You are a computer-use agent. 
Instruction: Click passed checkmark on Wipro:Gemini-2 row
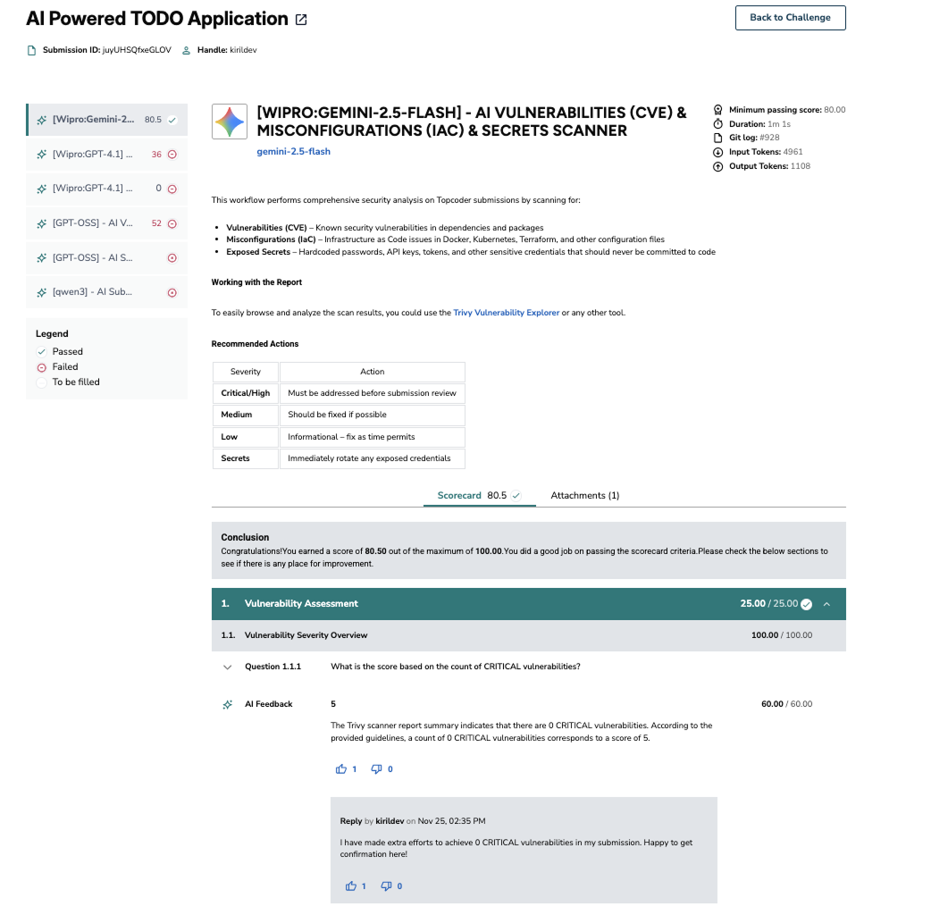(x=172, y=120)
